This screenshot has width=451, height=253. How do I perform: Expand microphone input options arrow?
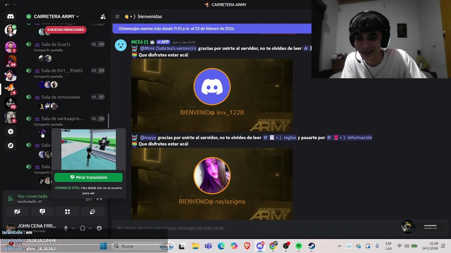(73, 228)
